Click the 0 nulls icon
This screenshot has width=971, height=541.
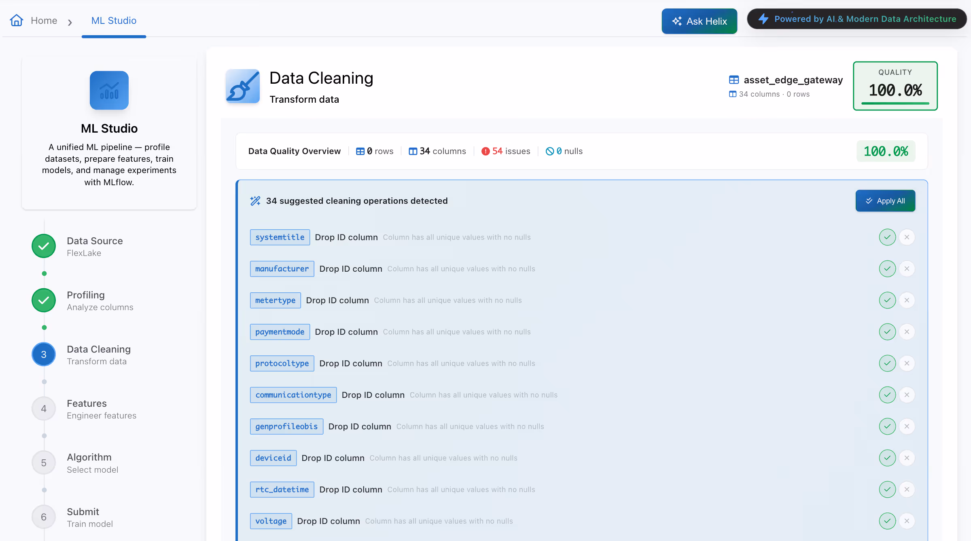550,151
